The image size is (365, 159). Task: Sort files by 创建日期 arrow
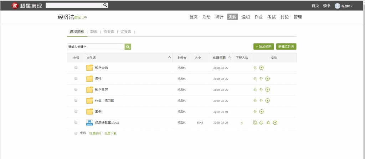[x=230, y=57]
